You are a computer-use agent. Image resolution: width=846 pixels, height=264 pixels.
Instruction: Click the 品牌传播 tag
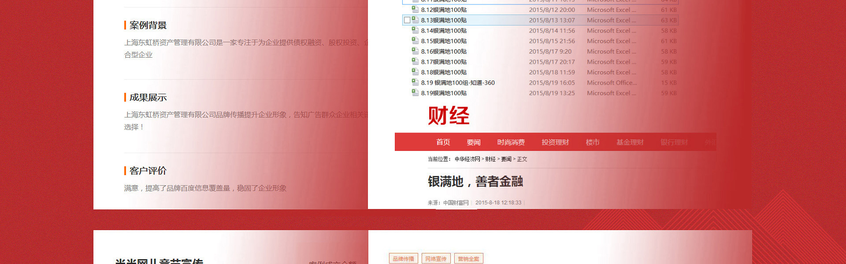click(404, 259)
